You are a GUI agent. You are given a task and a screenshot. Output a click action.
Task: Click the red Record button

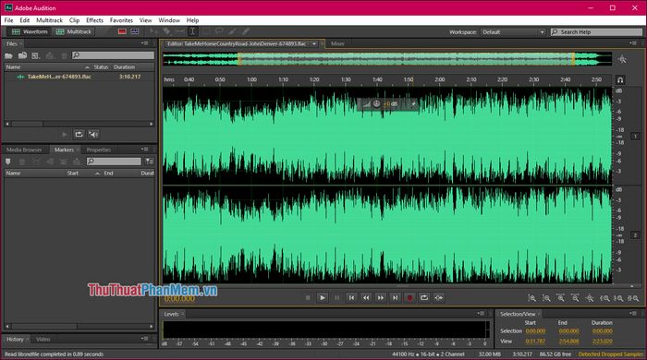pyautogui.click(x=409, y=297)
